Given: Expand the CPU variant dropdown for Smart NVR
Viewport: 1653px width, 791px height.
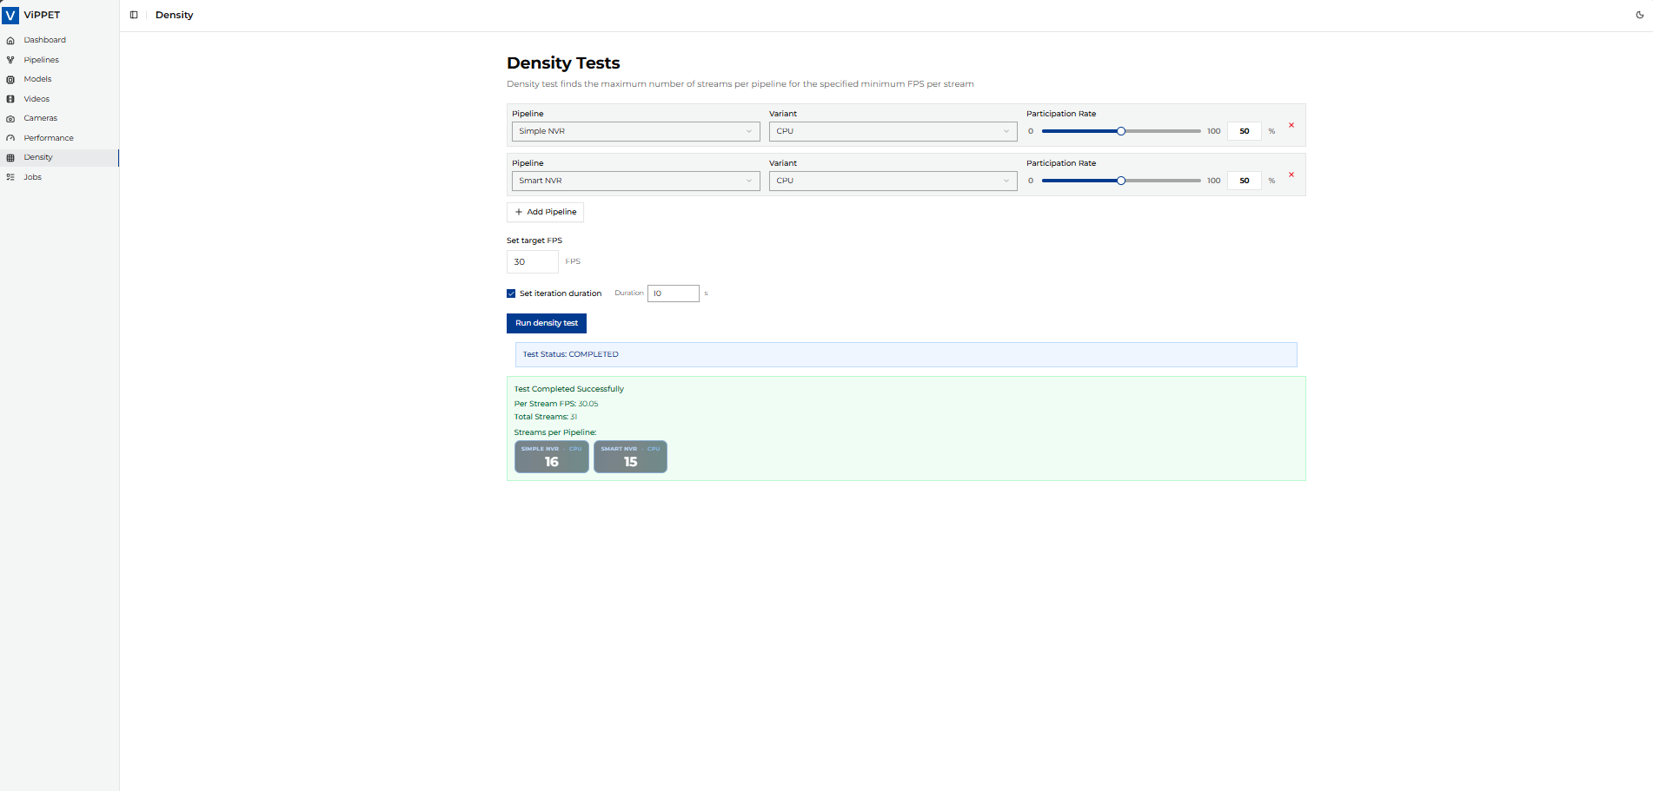Looking at the screenshot, I should (x=893, y=181).
